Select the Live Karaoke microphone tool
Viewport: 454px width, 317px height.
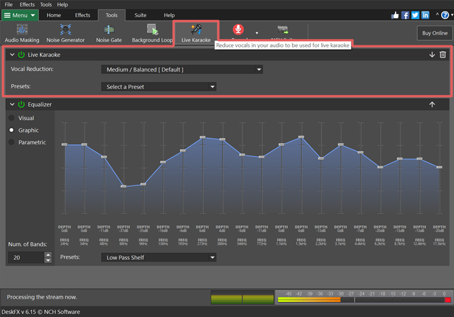coord(196,33)
